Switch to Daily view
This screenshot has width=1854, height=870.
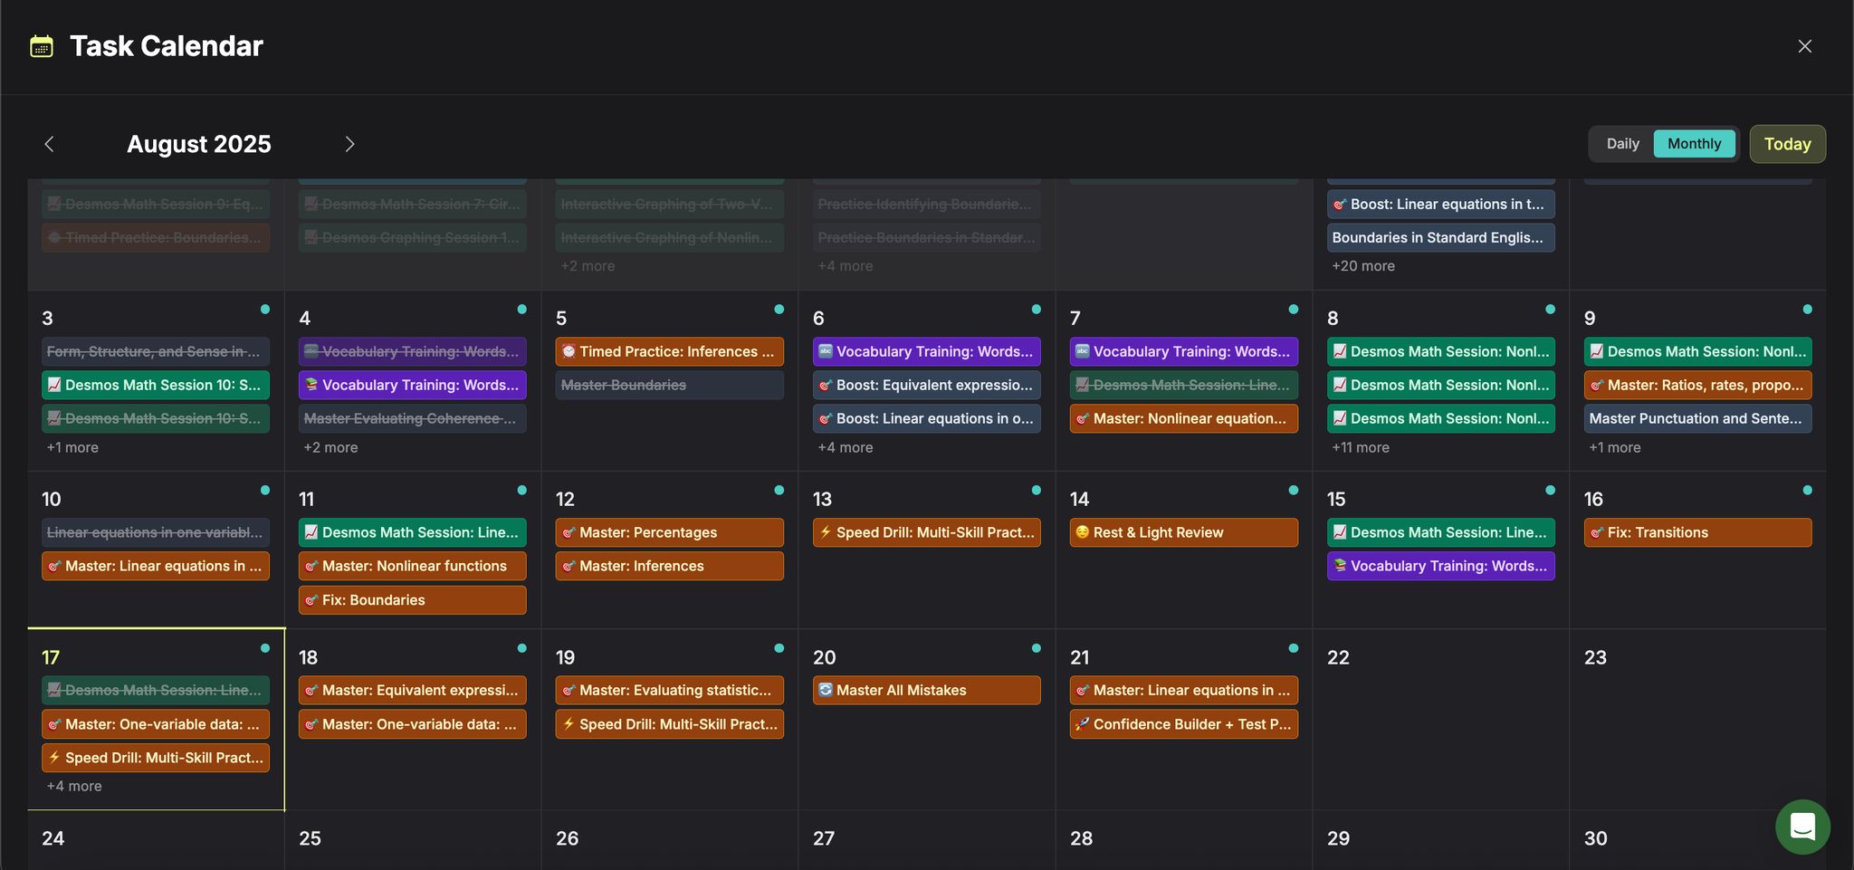(x=1622, y=144)
